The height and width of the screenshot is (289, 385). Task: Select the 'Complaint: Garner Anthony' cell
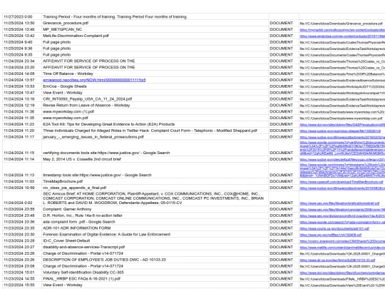click(155, 209)
